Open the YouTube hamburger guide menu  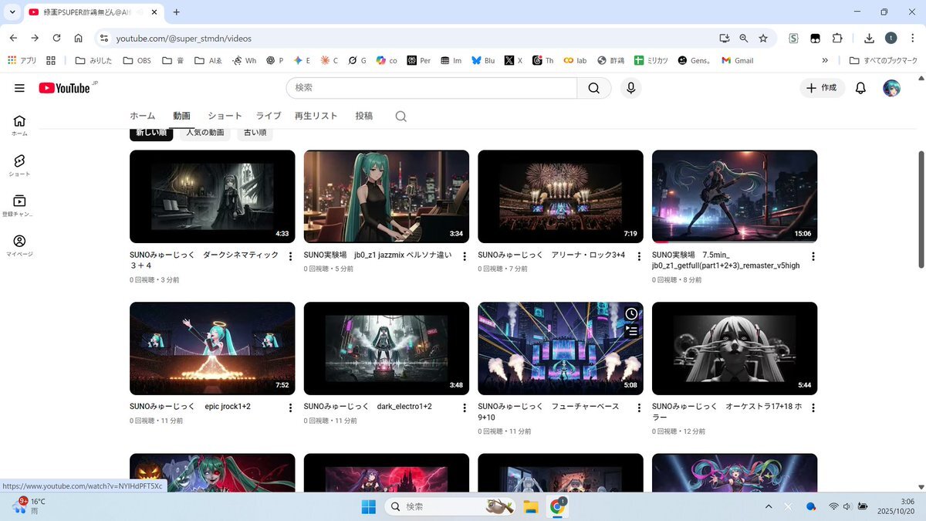(19, 88)
